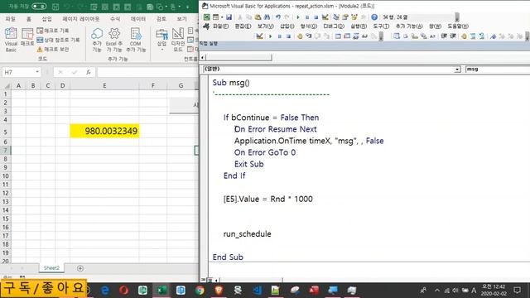Open notification center in system tray
The width and height of the screenshot is (530, 298).
coord(517,290)
